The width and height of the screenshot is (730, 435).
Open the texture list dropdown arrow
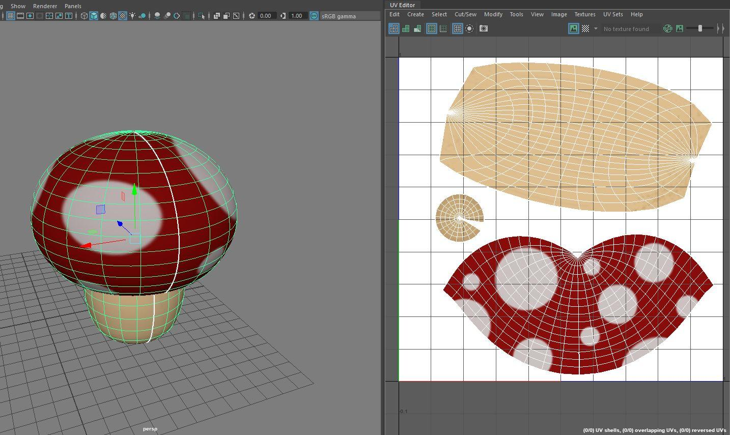596,28
